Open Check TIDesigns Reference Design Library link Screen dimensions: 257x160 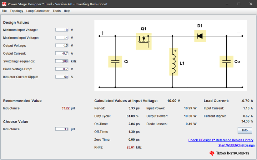tap(221, 140)
